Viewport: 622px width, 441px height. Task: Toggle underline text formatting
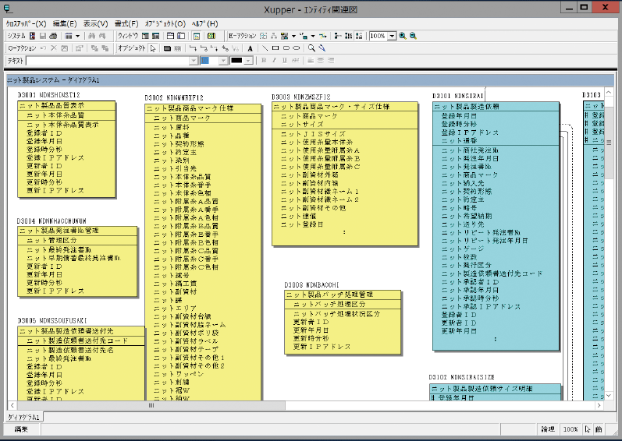284,60
